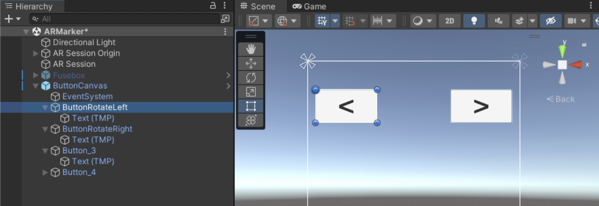
Task: Switch to the Game tab
Action: [309, 6]
